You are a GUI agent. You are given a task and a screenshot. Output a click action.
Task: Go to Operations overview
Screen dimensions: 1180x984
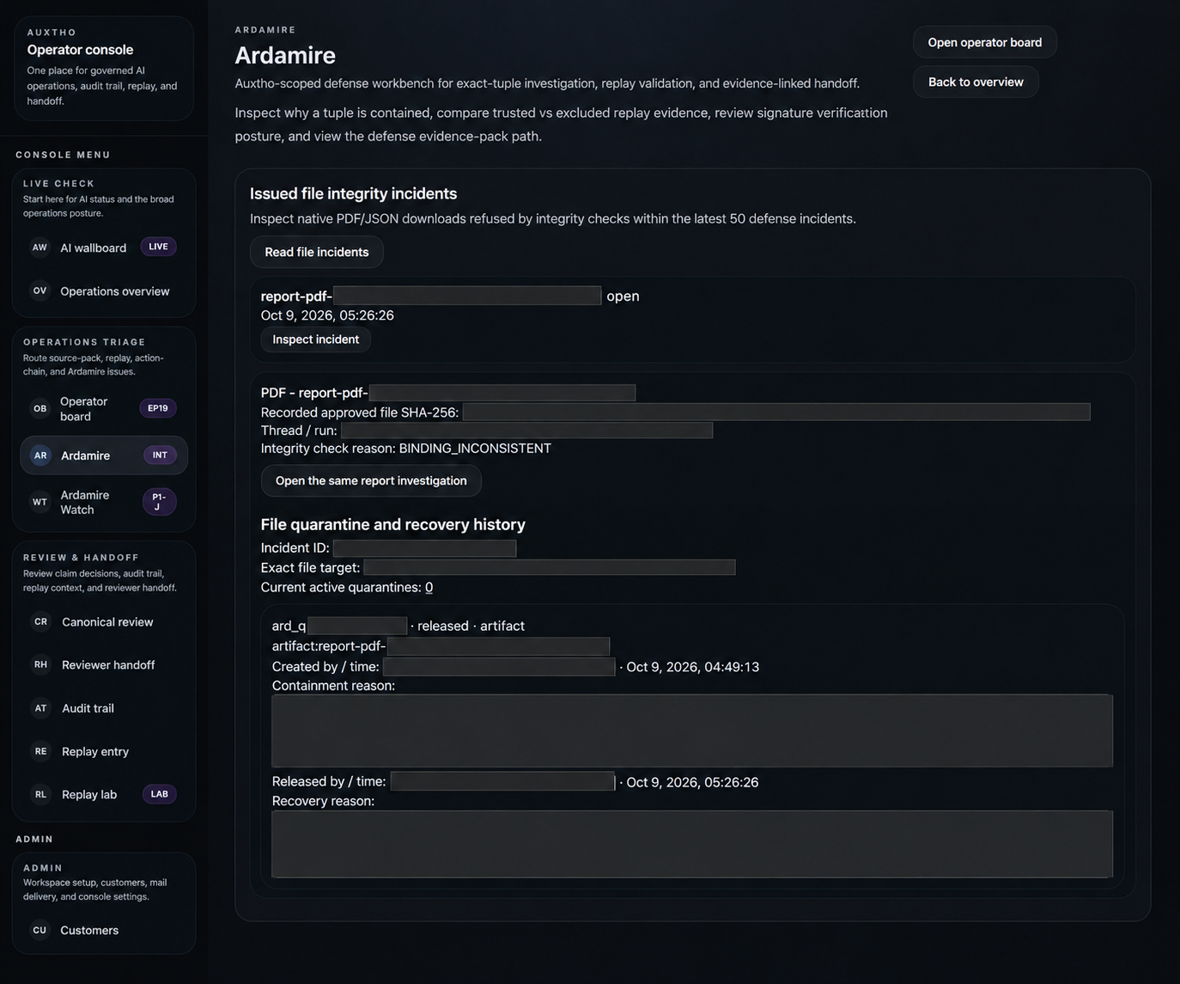point(104,291)
